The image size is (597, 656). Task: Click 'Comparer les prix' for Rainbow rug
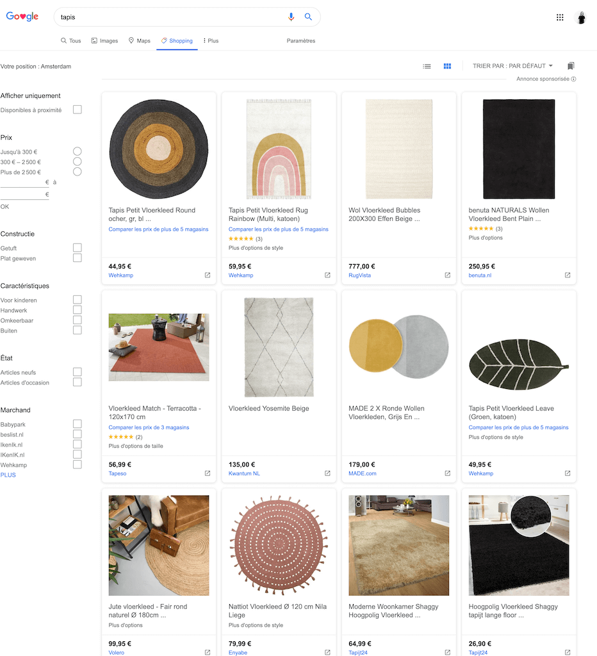(278, 229)
